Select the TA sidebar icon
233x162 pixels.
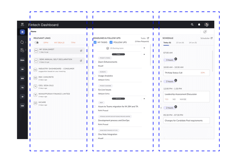[22, 88]
